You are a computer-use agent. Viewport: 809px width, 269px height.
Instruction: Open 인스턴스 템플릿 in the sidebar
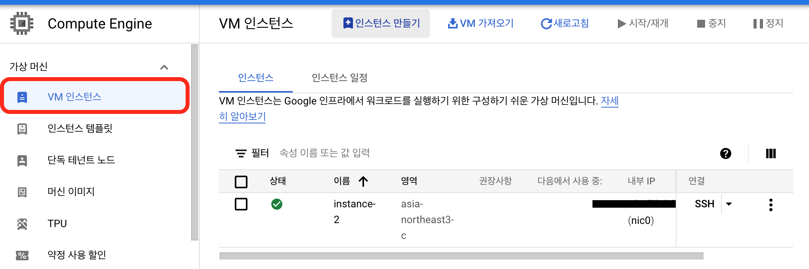(95, 129)
